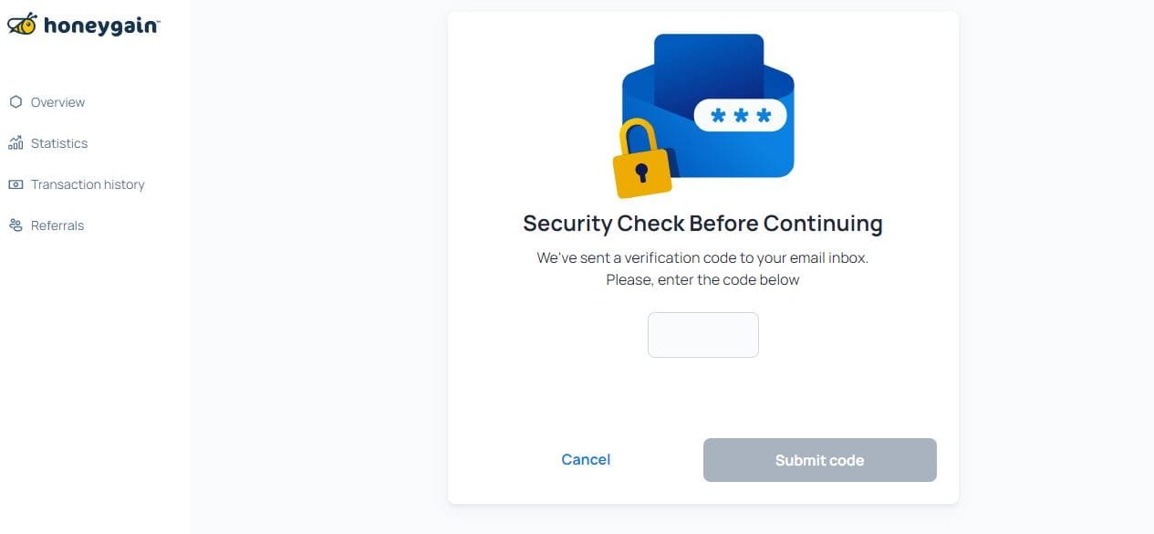Click the Statistics bar chart icon
The width and height of the screenshot is (1154, 534).
click(16, 143)
